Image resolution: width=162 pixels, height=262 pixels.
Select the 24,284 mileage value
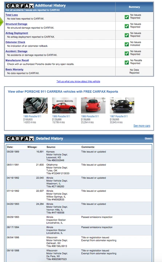pyautogui.click(x=40, y=204)
